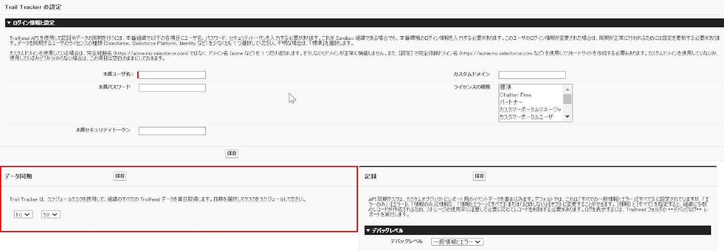724x251 pixels.
Task: Collapse the デバッグレベル section
Action: [x=368, y=231]
